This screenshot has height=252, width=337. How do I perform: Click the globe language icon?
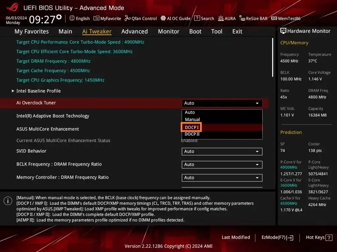tap(72, 18)
